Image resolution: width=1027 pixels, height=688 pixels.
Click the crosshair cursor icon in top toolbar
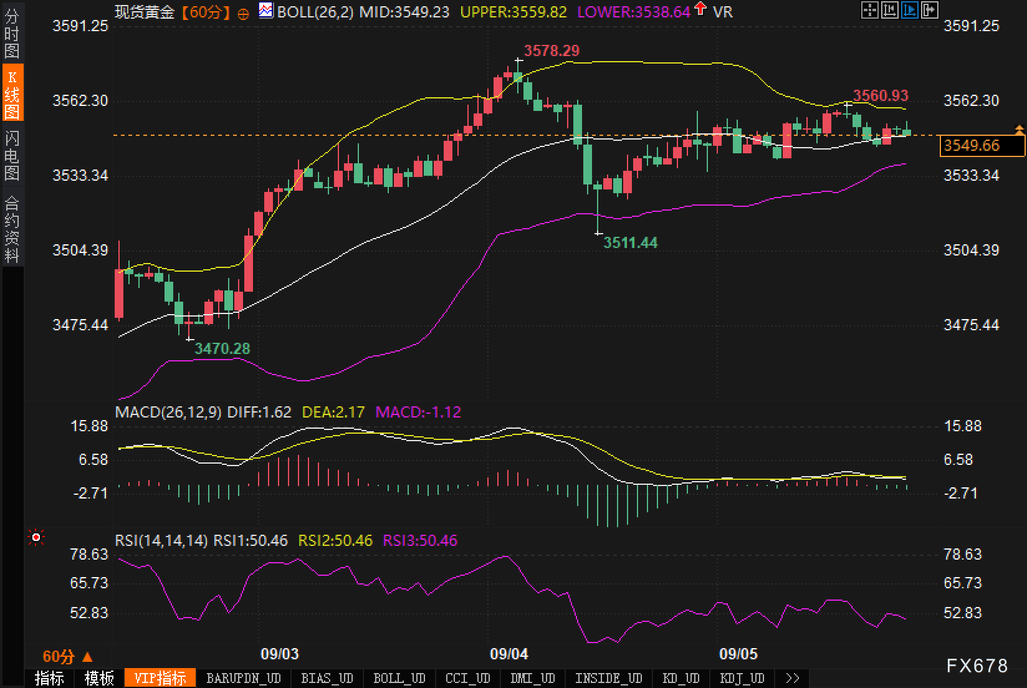(869, 10)
